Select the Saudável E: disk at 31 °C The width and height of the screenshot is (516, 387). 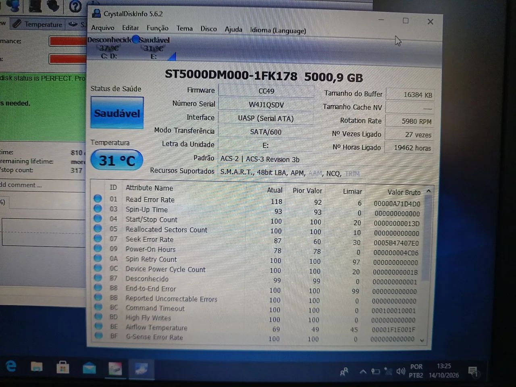click(154, 48)
